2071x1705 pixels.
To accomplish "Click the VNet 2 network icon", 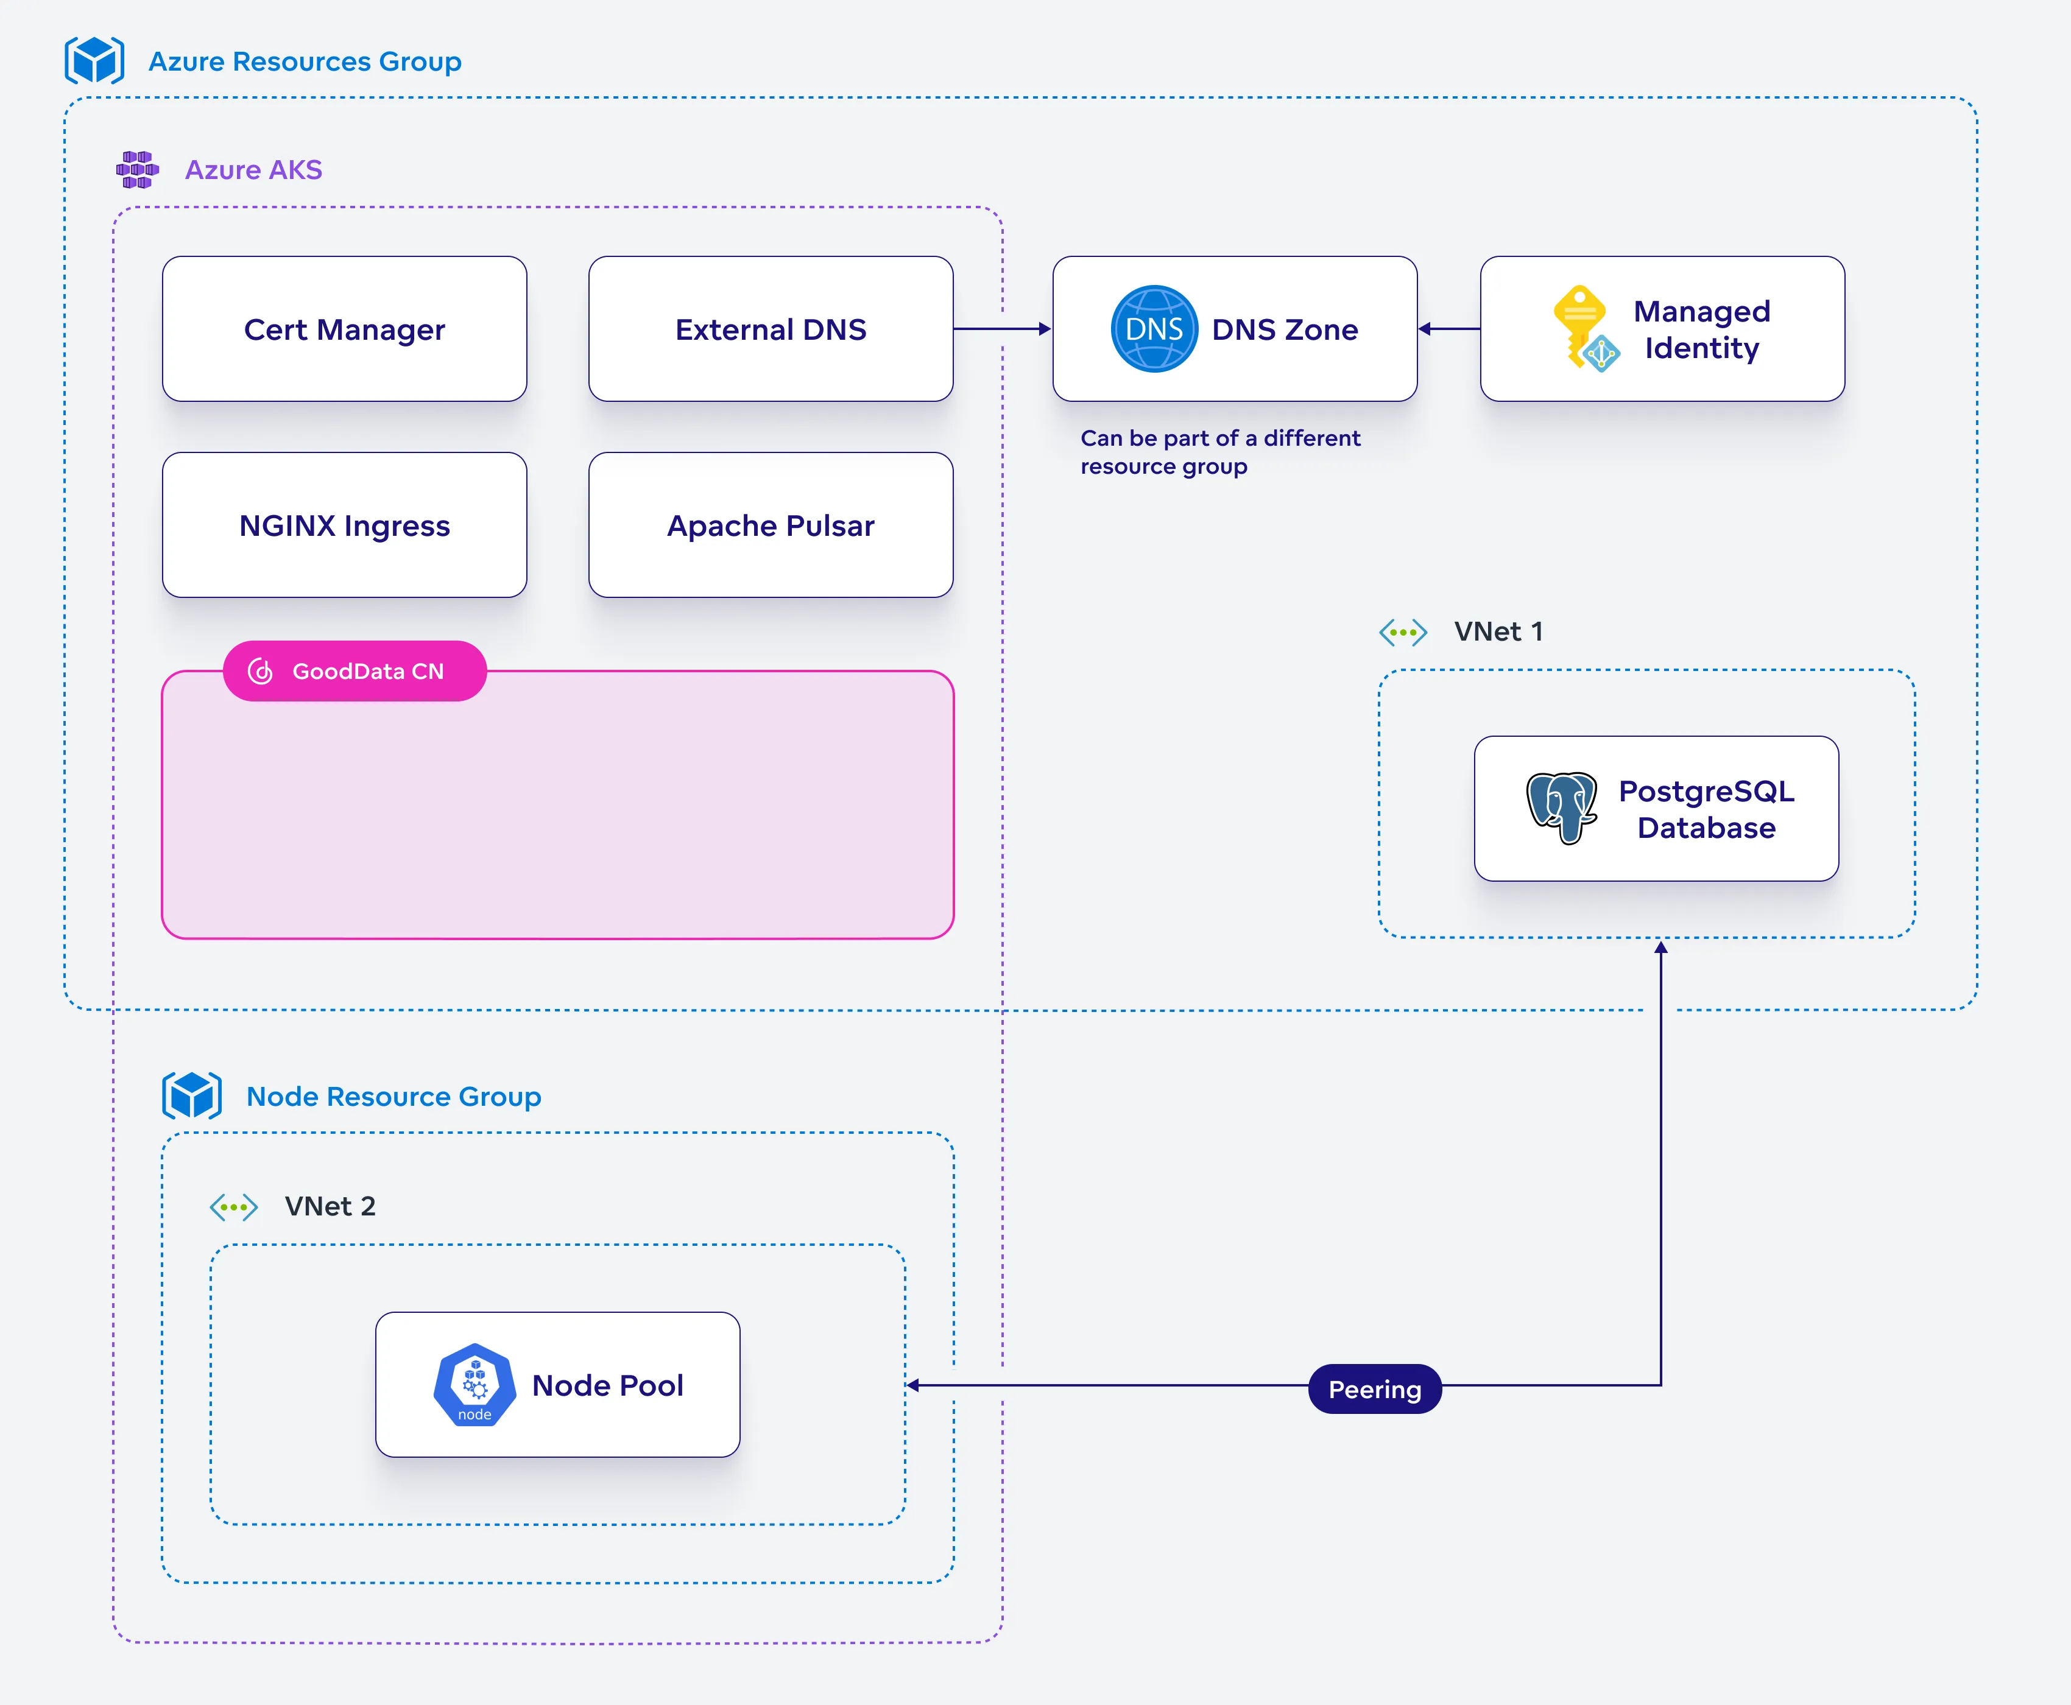I will (234, 1207).
